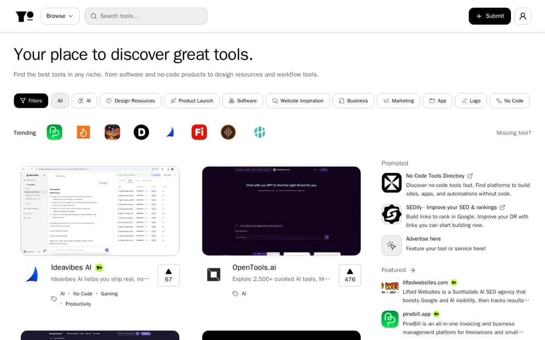Open the Ideavibes AI title link
Screen dimensions: 545x340
tap(71, 267)
